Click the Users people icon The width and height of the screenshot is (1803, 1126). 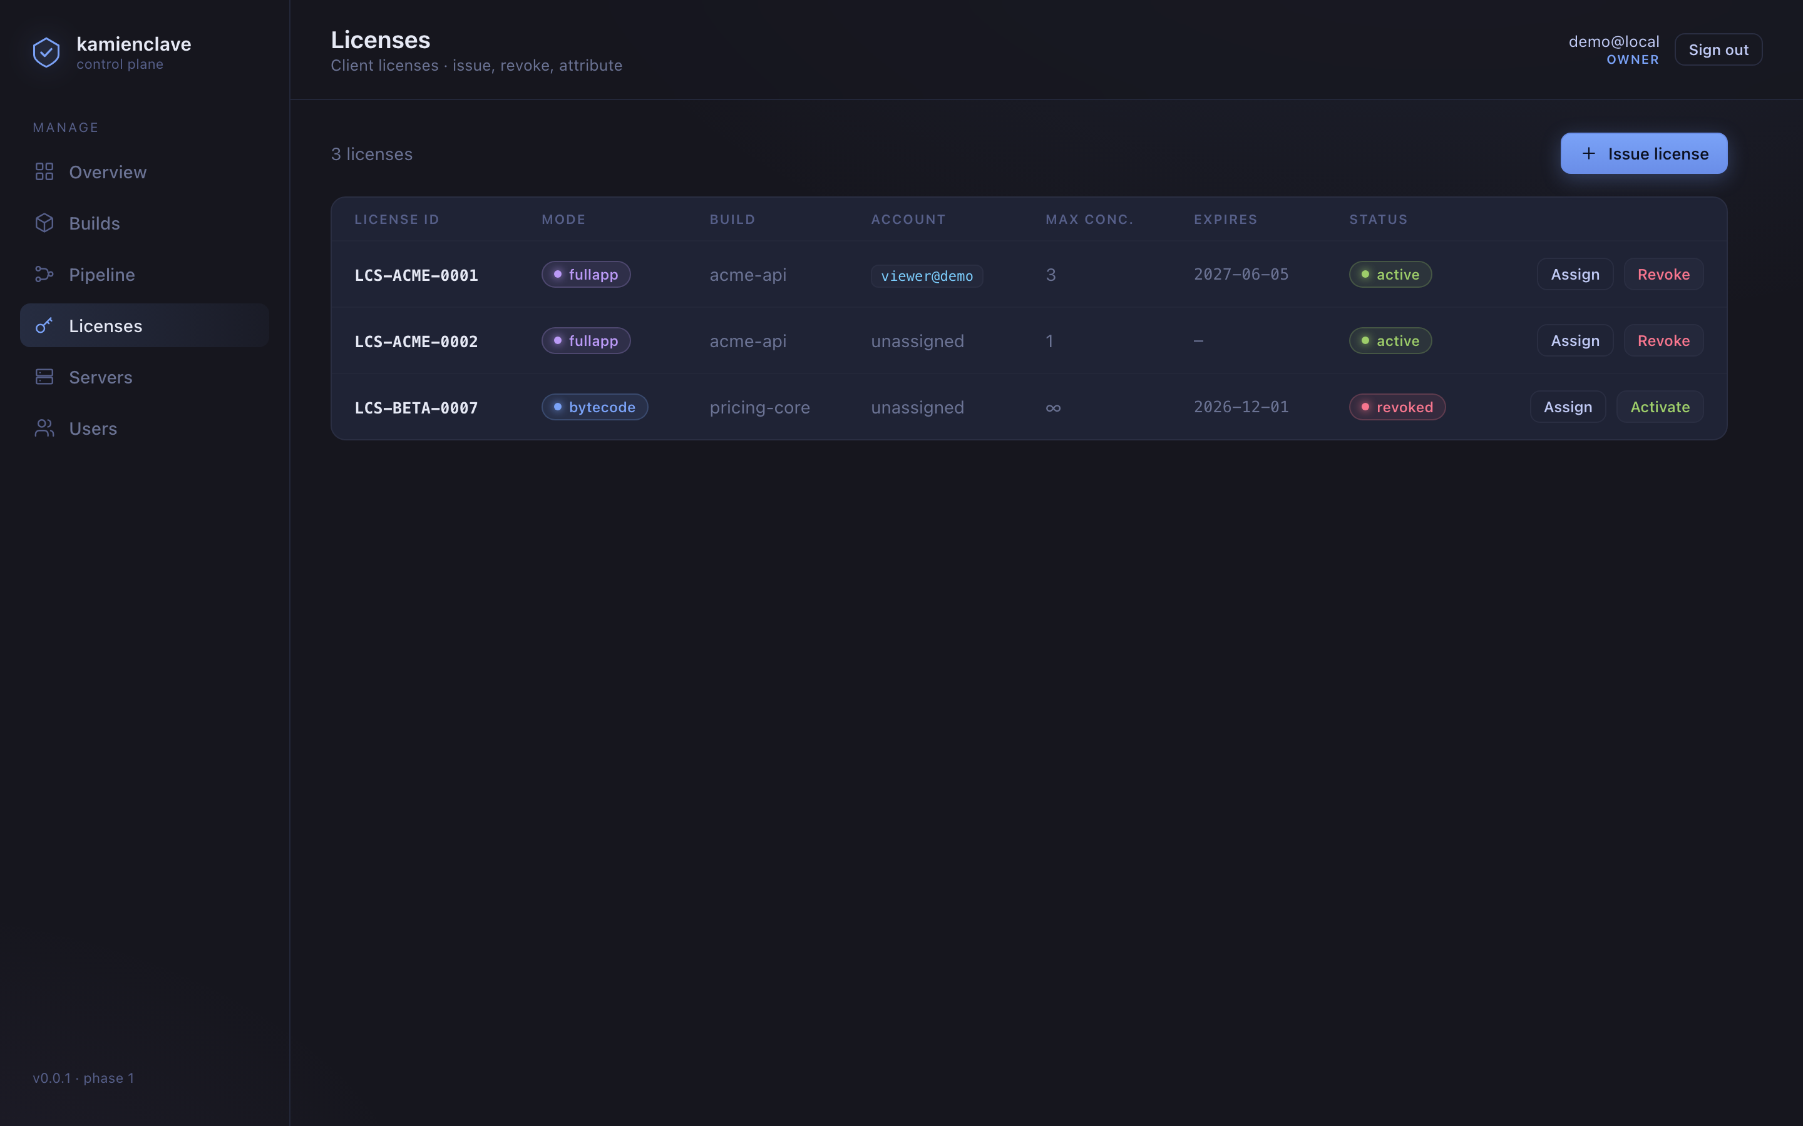click(44, 429)
